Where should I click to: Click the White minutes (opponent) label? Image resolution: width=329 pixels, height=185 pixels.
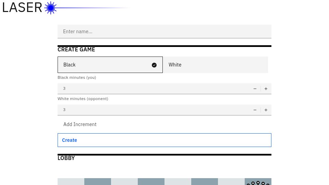tap(83, 99)
